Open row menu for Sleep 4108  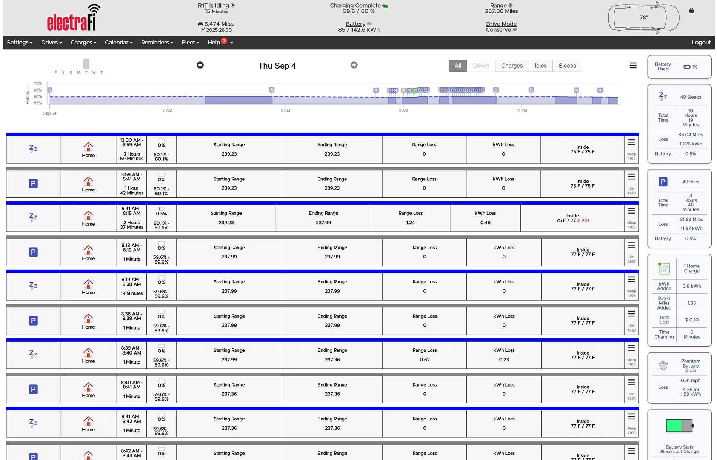pos(631,348)
